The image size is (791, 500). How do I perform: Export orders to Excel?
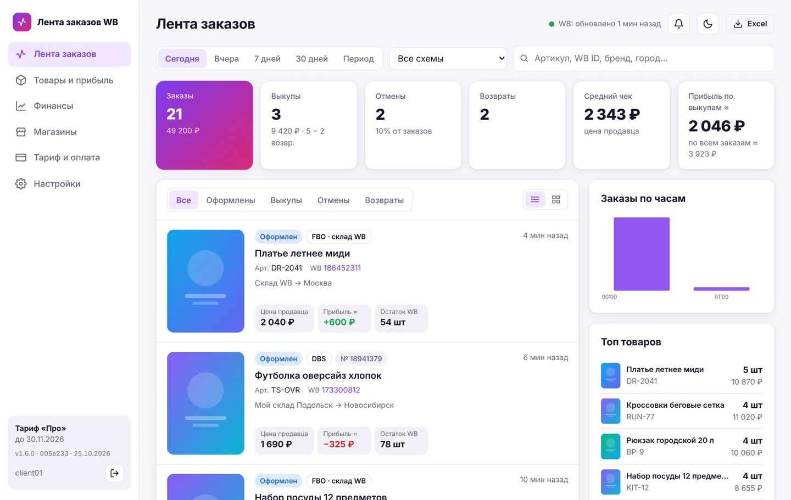(x=750, y=24)
